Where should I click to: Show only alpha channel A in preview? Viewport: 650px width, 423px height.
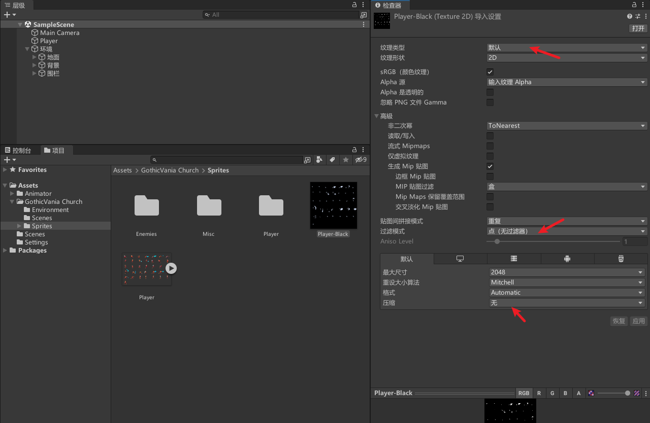pyautogui.click(x=578, y=393)
